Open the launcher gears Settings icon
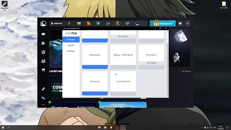231x130 pixels. pos(43,98)
